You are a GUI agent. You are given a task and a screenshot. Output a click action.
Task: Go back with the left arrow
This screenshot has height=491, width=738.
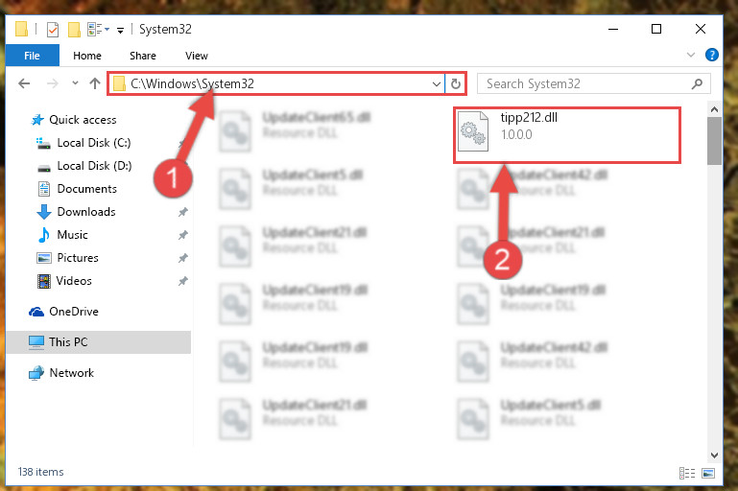[x=24, y=83]
